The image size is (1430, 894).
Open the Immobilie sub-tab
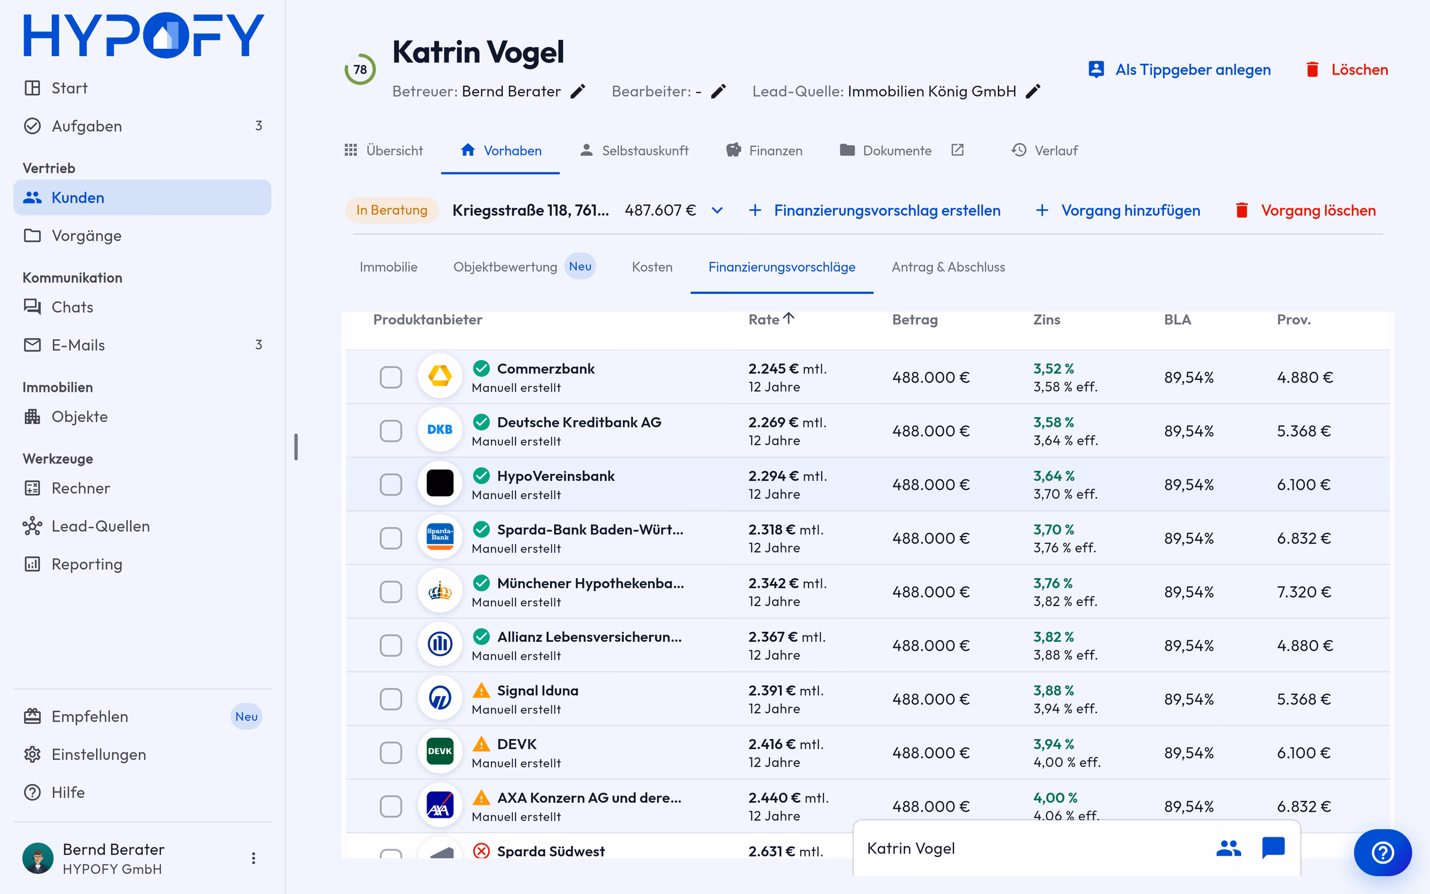[x=388, y=267]
